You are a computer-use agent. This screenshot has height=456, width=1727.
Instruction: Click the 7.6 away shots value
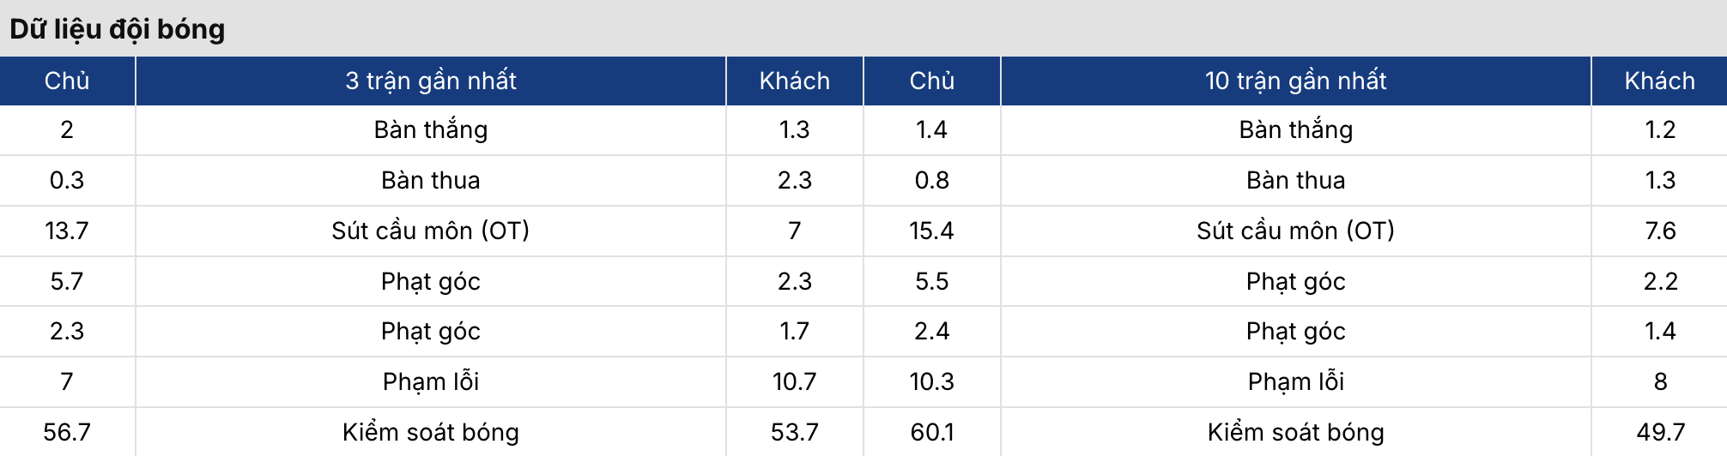click(x=1660, y=231)
